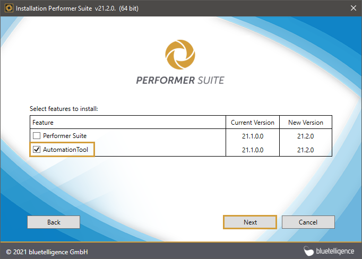Screen dimensions: 362x259
Task: Click the New Version column header
Action: pos(306,123)
